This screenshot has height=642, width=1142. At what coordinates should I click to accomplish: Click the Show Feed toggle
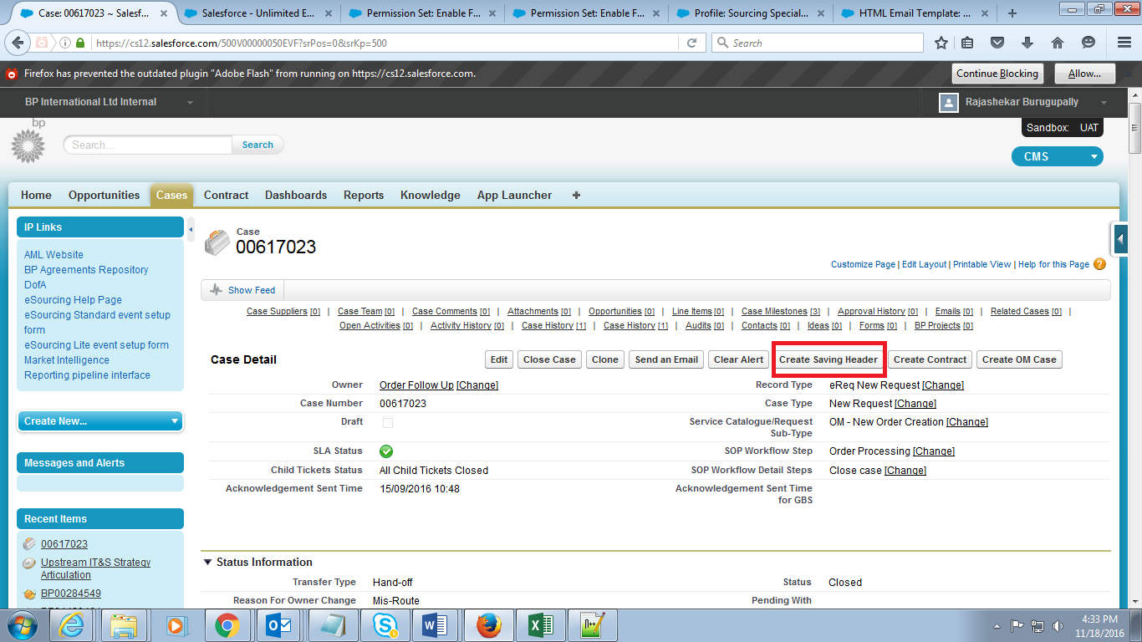(242, 290)
